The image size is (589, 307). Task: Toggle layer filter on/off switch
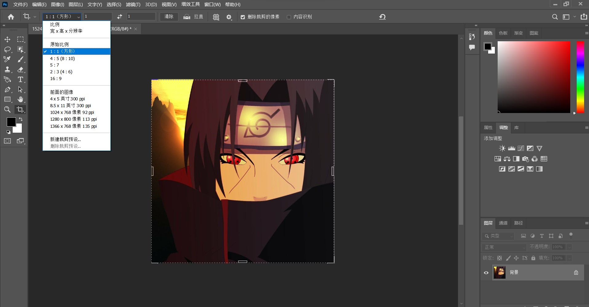571,236
